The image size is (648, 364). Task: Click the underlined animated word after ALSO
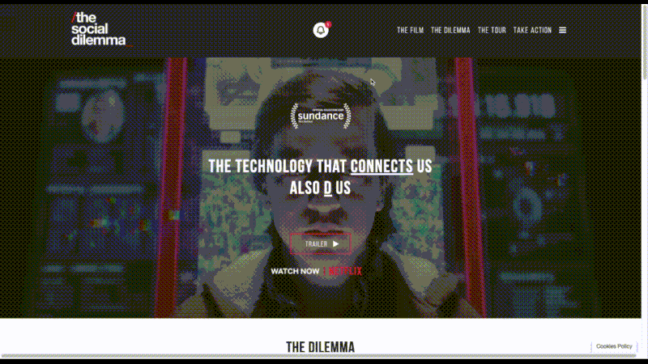point(328,188)
